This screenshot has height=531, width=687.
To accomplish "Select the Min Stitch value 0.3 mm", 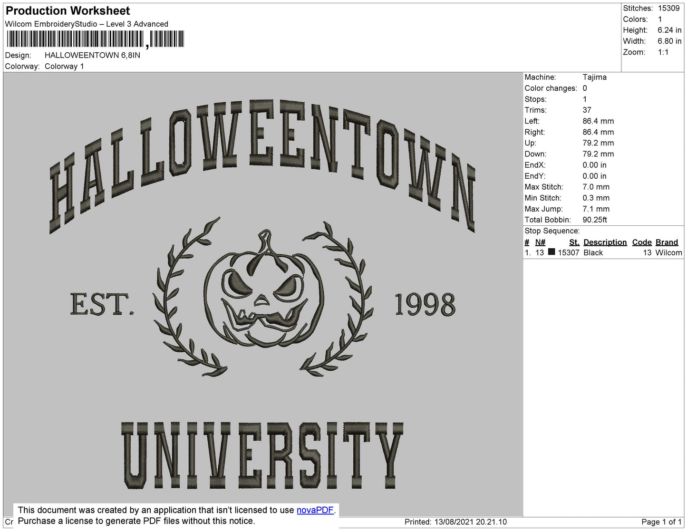I will (596, 198).
